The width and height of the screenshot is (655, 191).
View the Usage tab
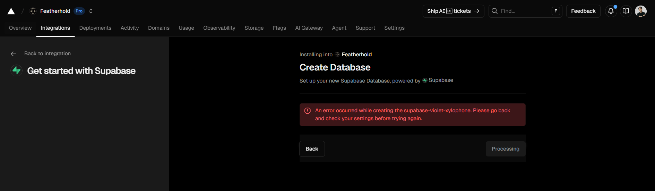coord(187,28)
